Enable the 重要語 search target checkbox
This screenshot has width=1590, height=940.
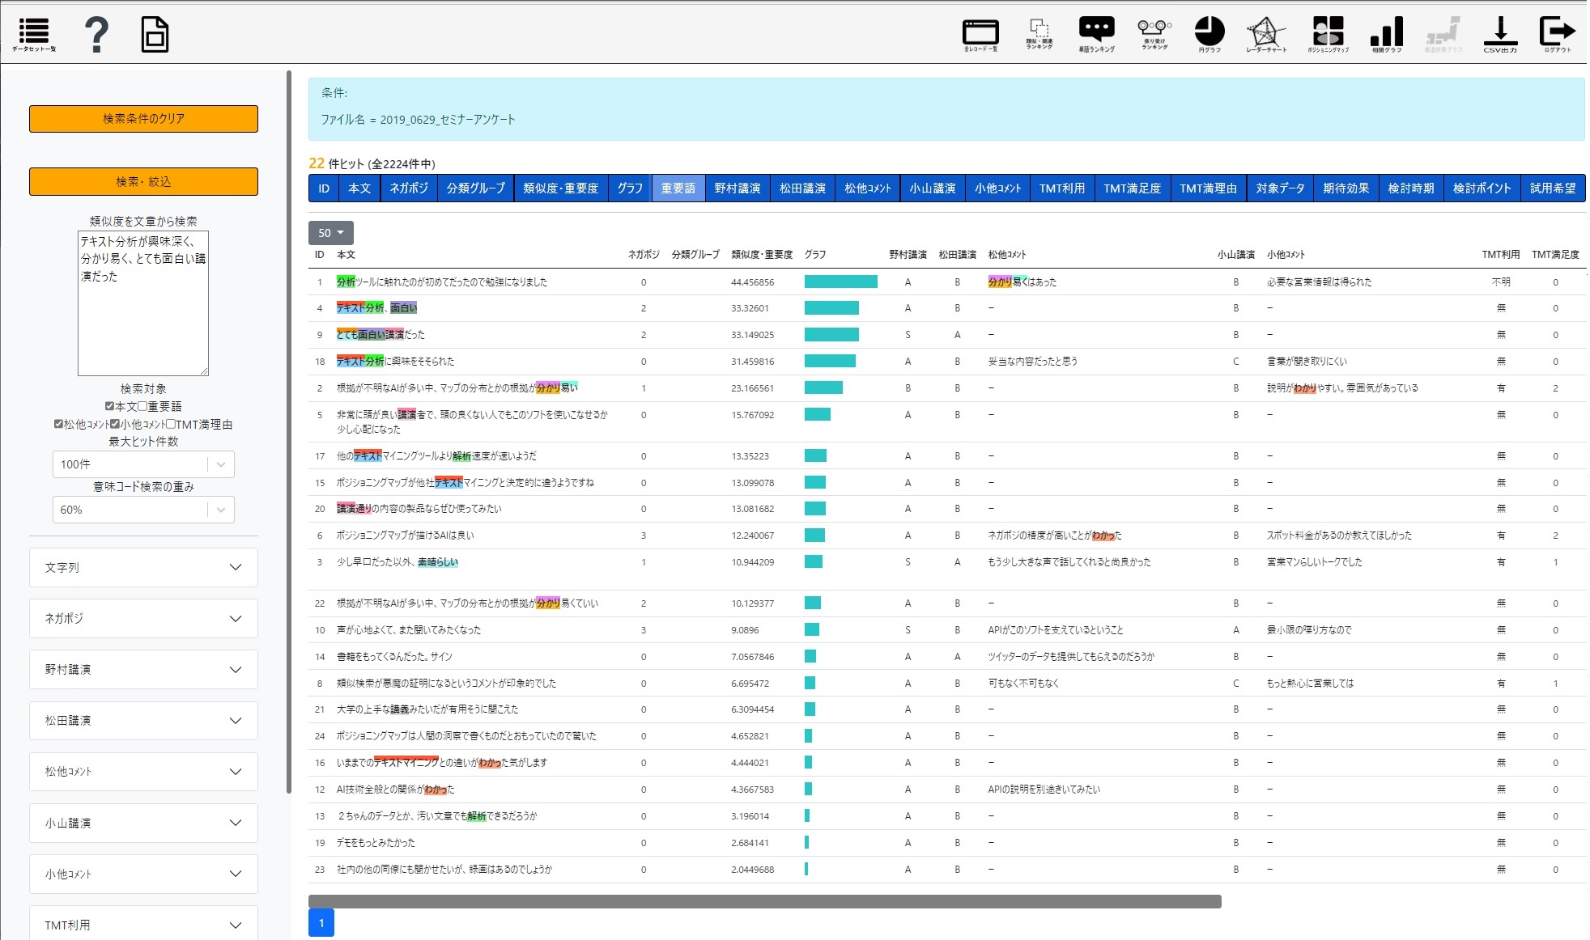coord(142,406)
